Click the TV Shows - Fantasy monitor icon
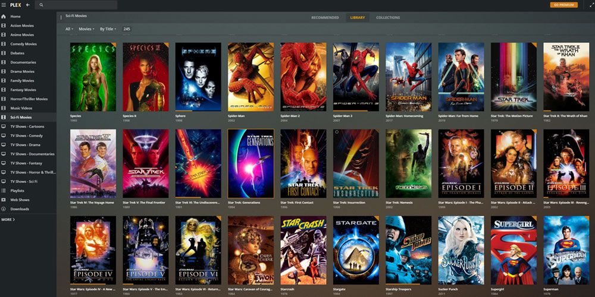The image size is (595, 297). pos(4,163)
